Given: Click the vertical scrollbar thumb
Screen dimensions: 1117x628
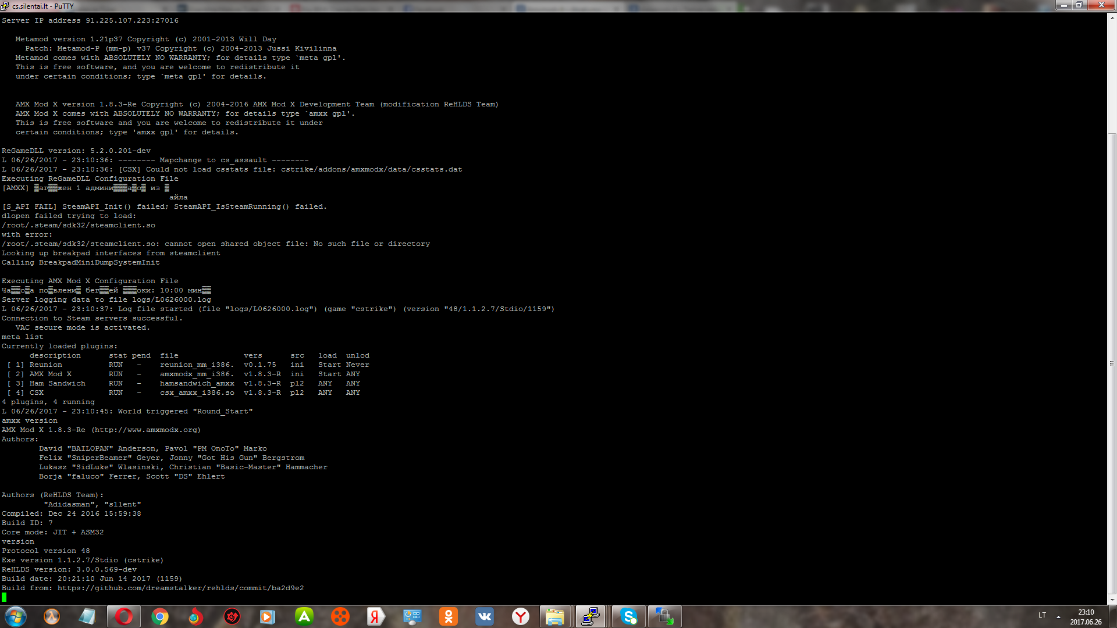Looking at the screenshot, I should click(x=1112, y=363).
